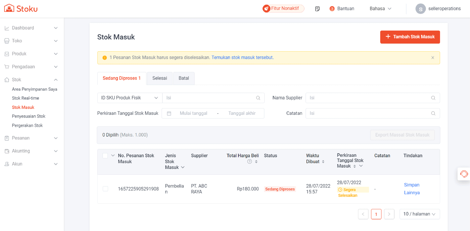Image resolution: width=470 pixels, height=231 pixels.
Task: Click the customer support chat icon
Action: pos(464,174)
